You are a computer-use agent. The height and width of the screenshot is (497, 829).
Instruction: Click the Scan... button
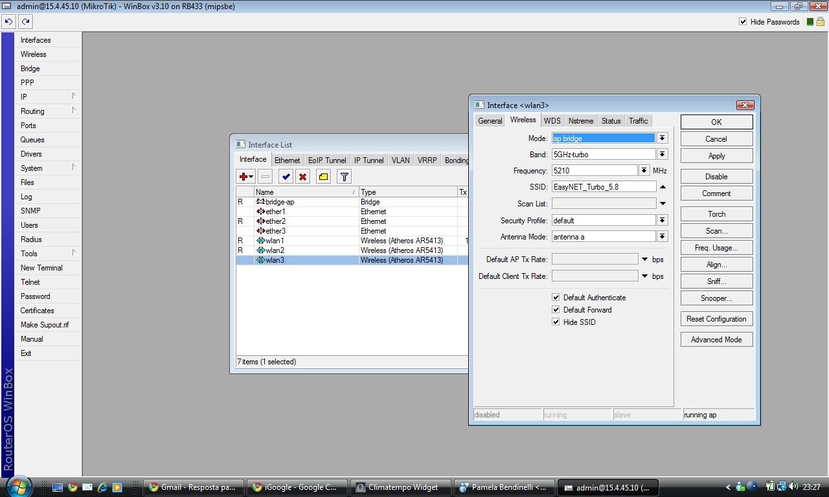[x=716, y=231]
